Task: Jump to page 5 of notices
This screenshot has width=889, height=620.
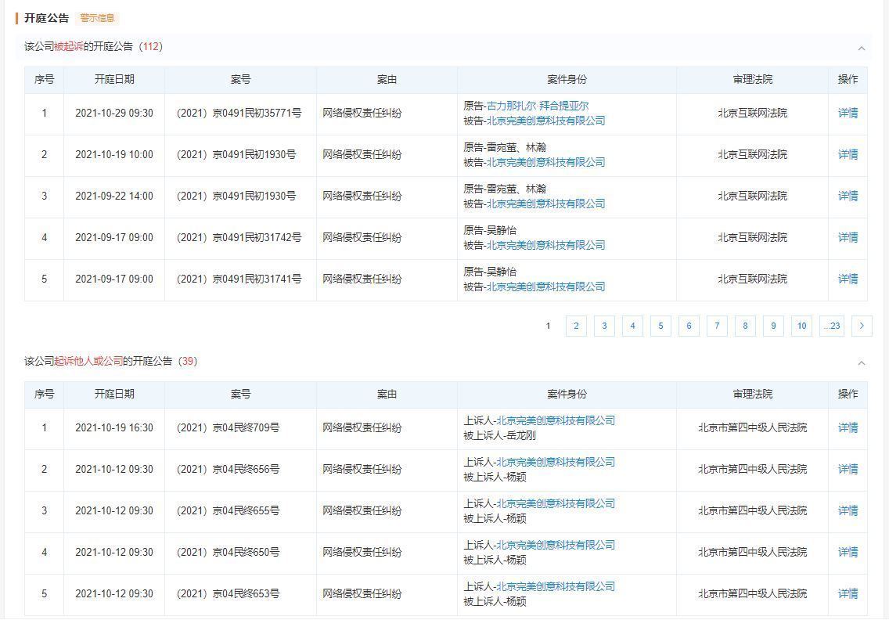Action: 660,326
